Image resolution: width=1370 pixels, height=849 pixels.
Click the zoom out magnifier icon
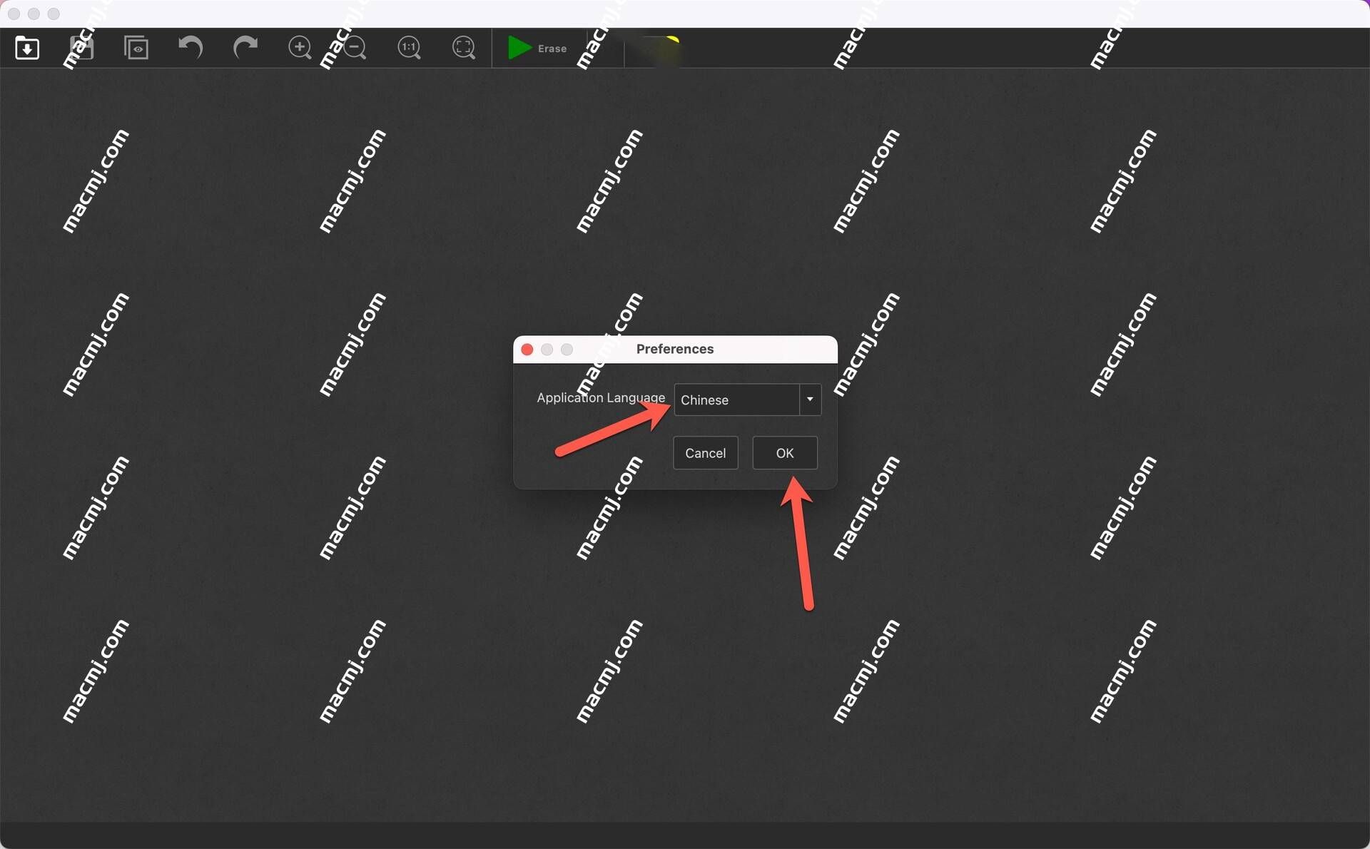(353, 47)
